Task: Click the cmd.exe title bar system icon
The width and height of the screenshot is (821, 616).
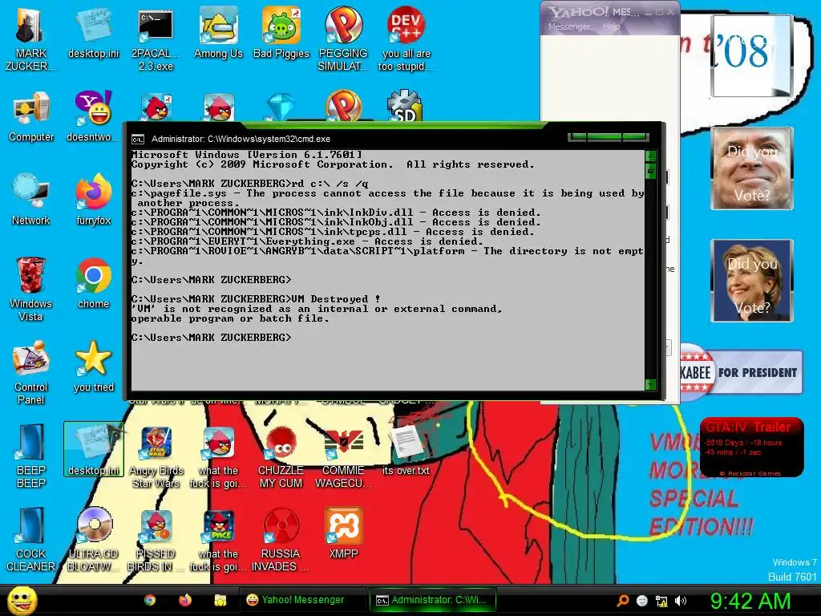Action: coord(138,140)
